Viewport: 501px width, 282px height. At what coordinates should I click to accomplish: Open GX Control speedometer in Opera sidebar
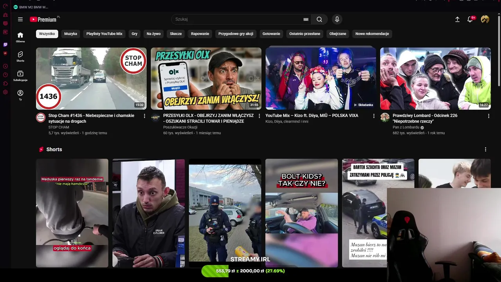5,6
